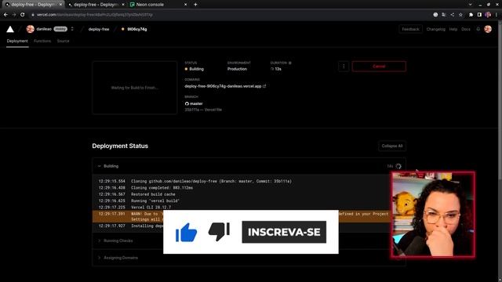Open the danileao team avatar
The width and height of the screenshot is (502, 282).
coord(31,29)
